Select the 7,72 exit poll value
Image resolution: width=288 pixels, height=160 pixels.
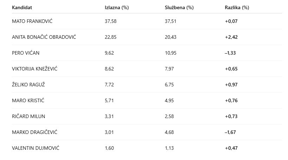(x=109, y=85)
